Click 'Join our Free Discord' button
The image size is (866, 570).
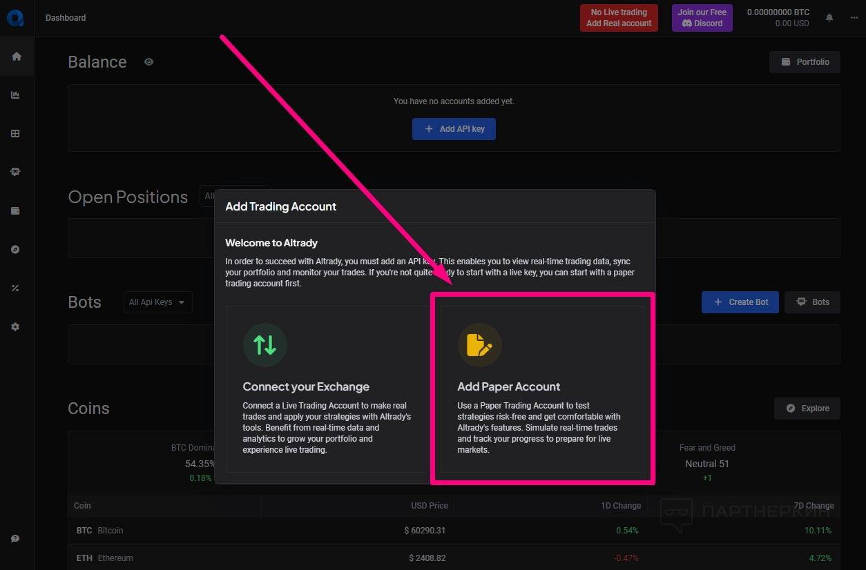(702, 18)
